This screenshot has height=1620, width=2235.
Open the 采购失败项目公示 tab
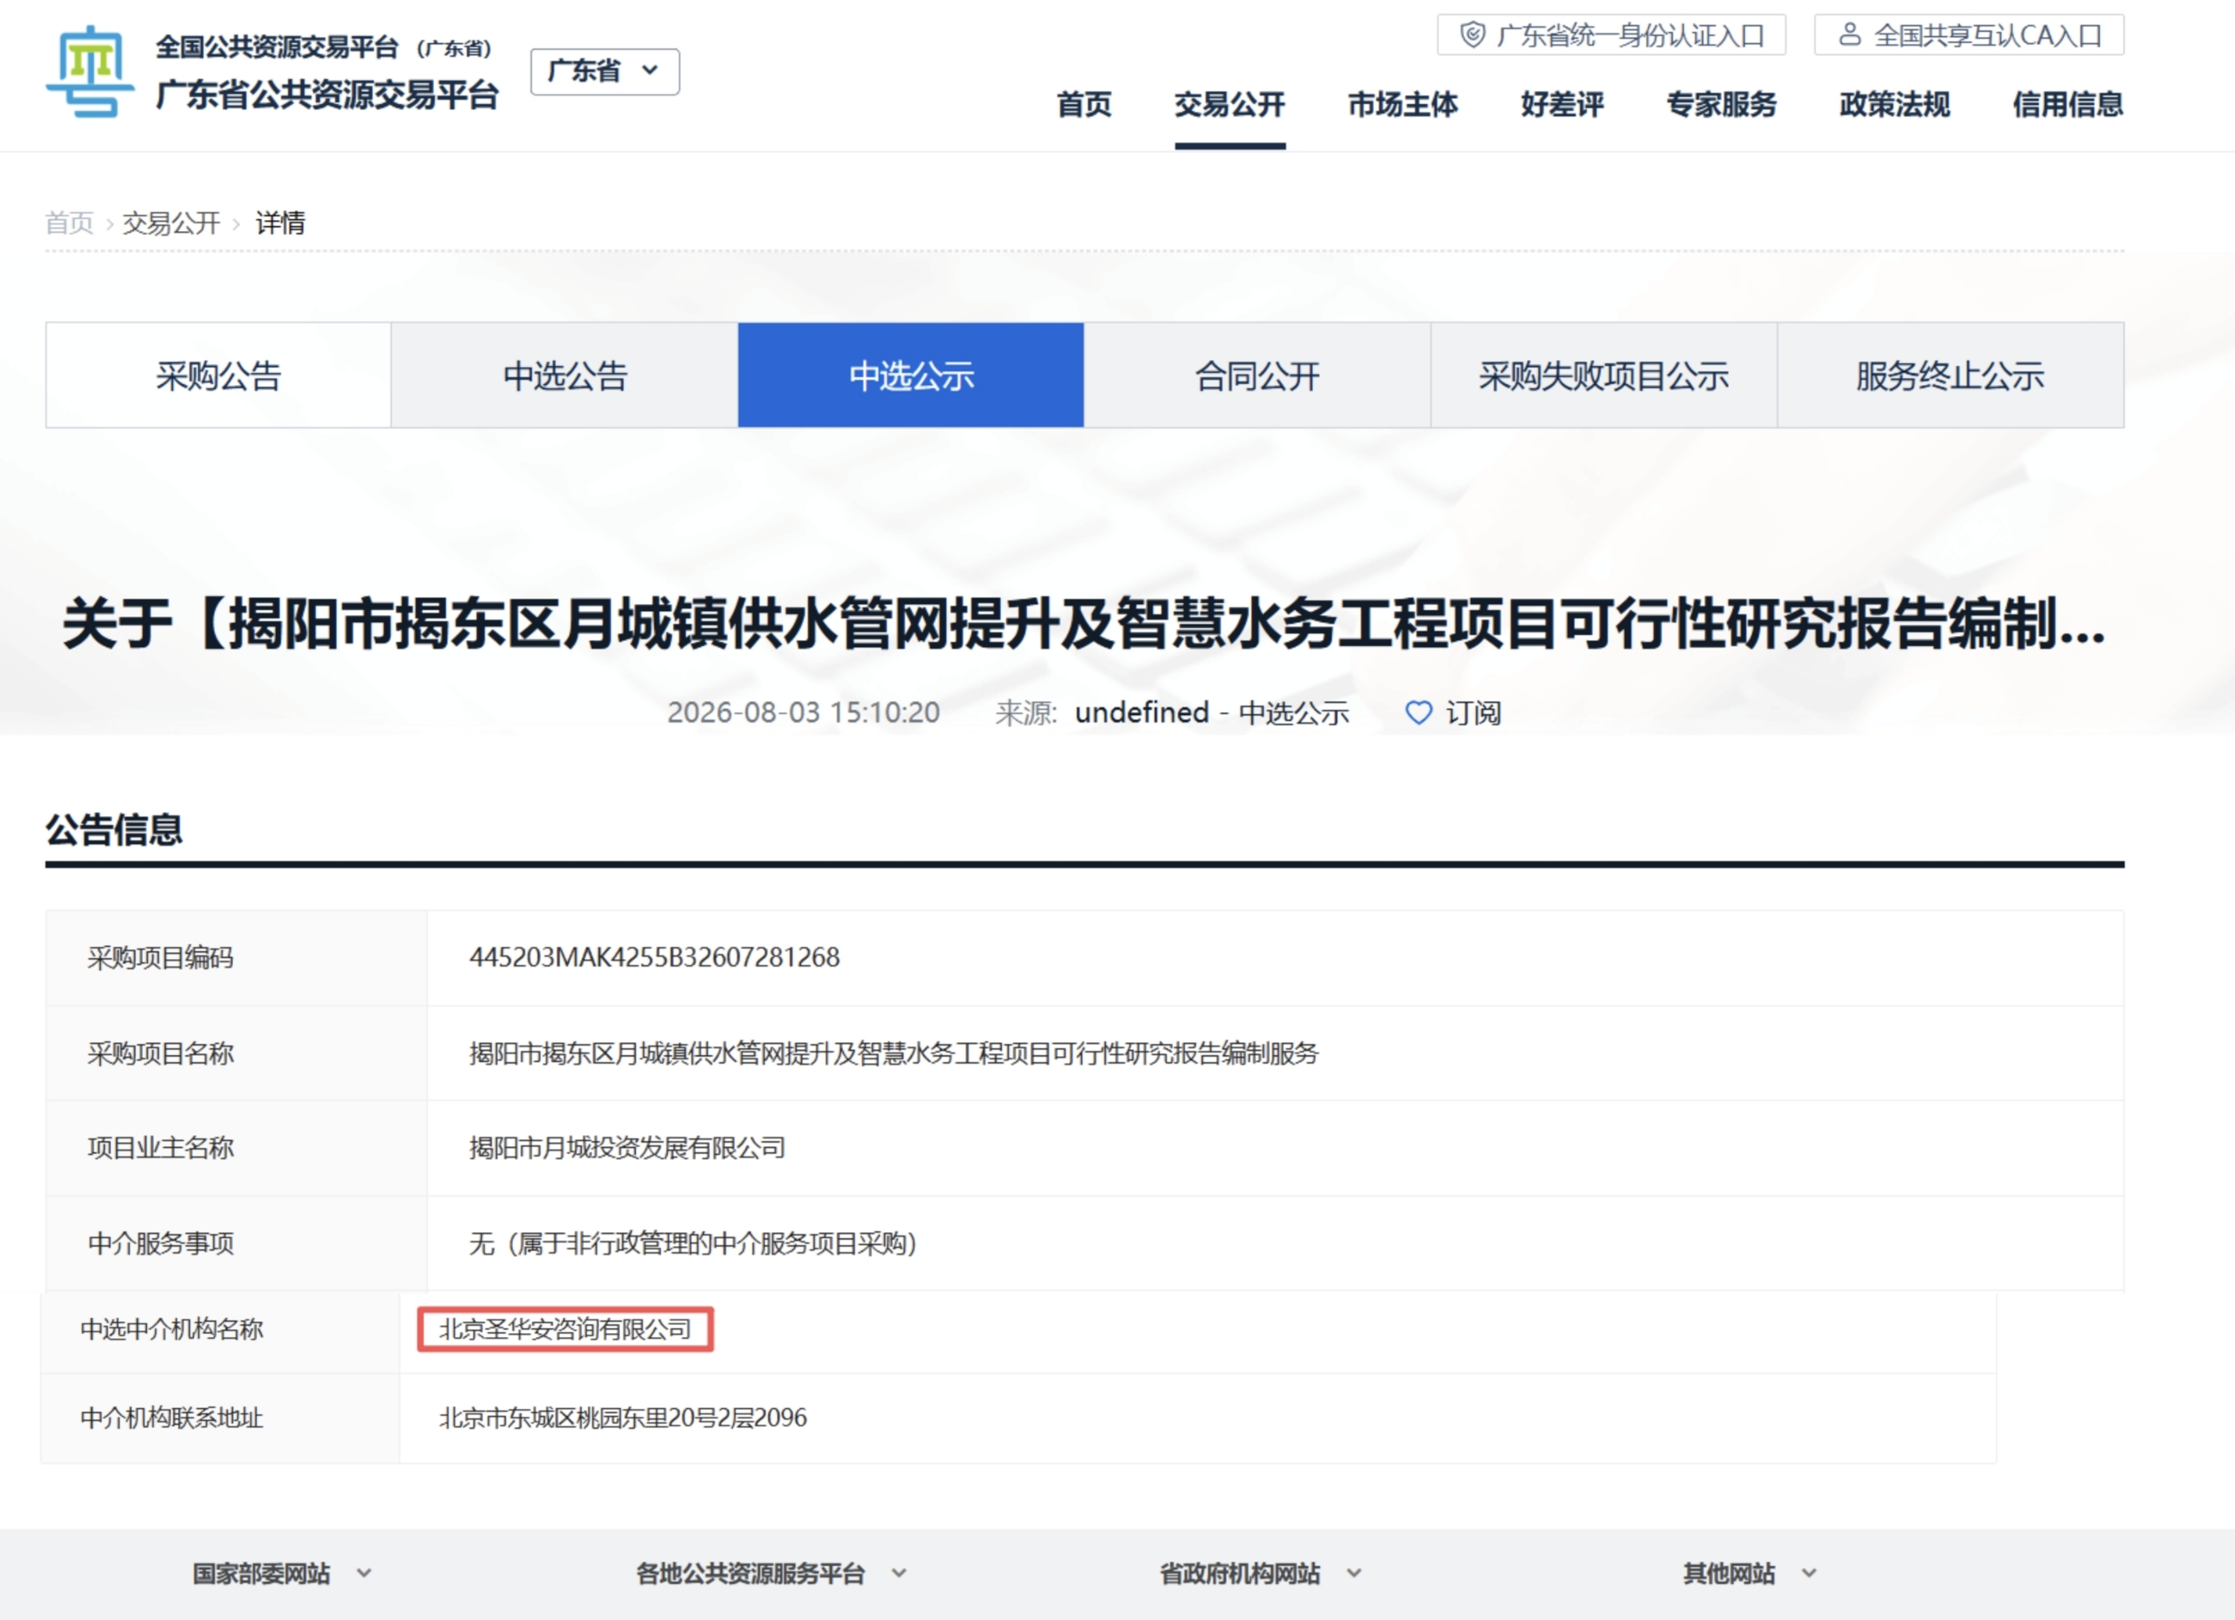[x=1603, y=375]
